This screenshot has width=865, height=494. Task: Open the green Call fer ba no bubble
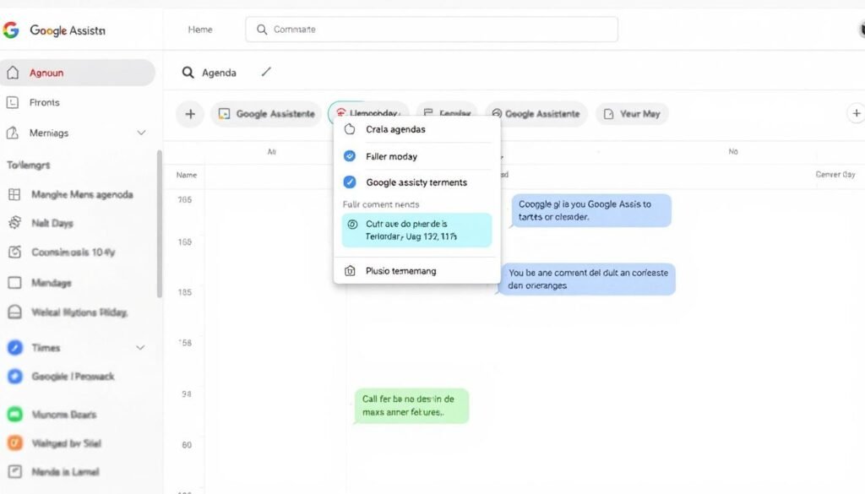411,406
